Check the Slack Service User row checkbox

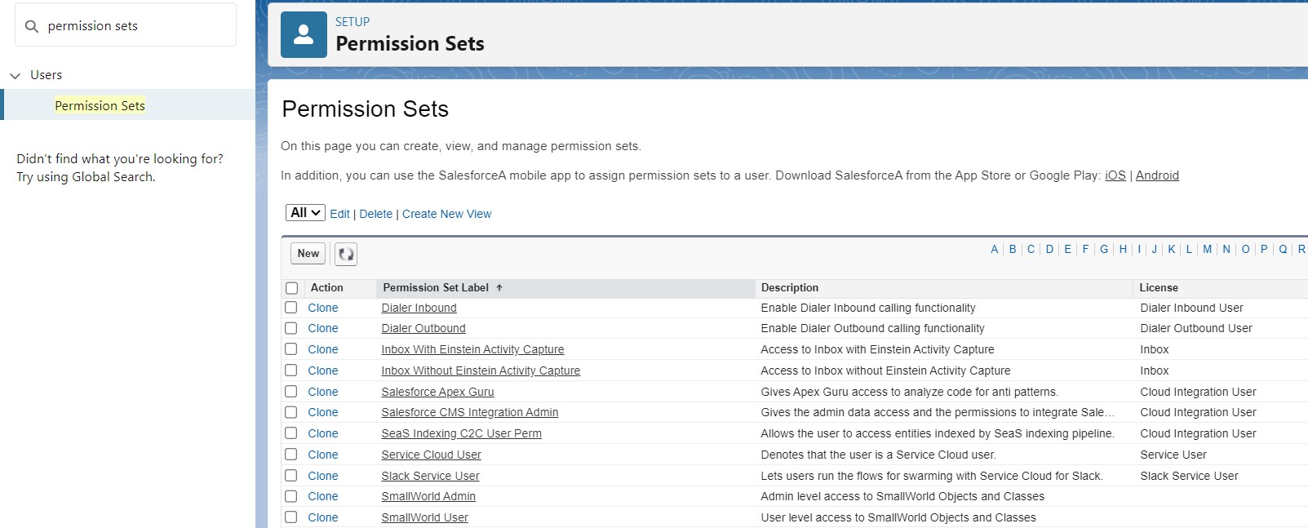[290, 476]
